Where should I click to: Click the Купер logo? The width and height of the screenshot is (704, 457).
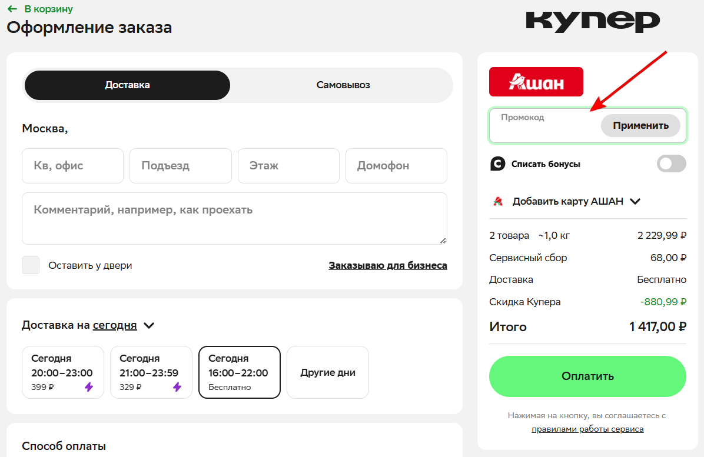coord(592,21)
